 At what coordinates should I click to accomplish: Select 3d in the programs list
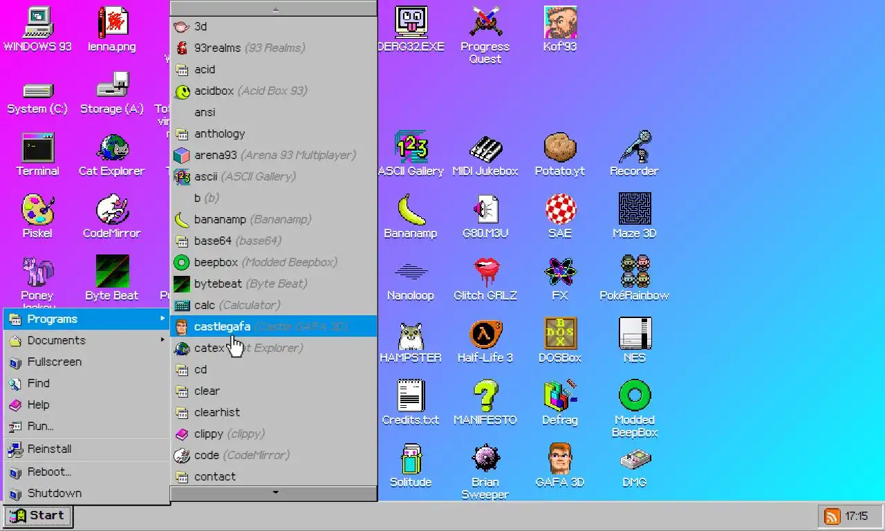click(273, 26)
